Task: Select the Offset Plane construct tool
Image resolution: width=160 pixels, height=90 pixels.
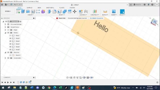Action: point(95,11)
